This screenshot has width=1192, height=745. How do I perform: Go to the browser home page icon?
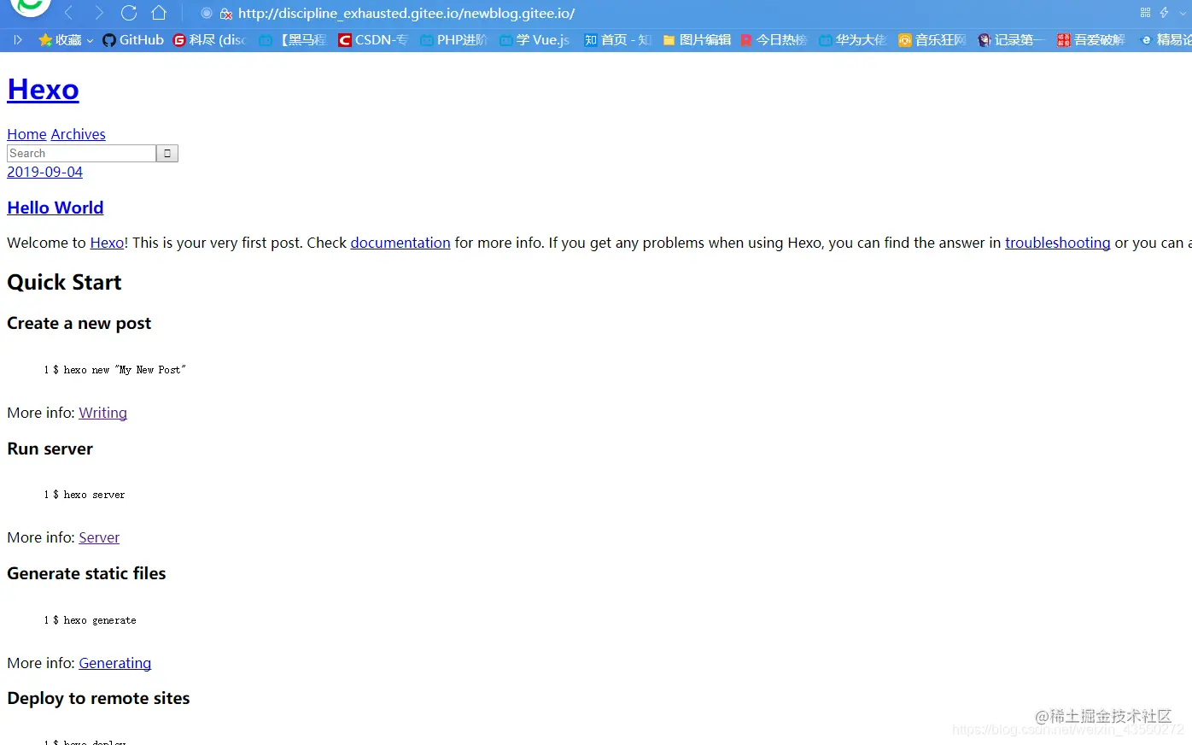(159, 13)
